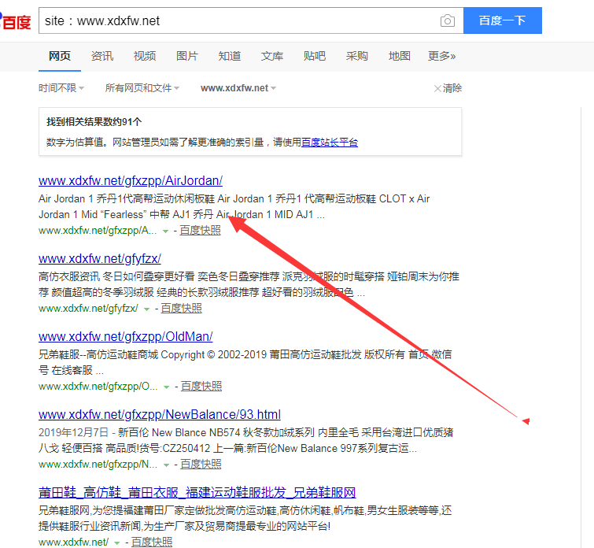Expand the green arrow beside www.xdxfw.net/ homepage URL

click(x=117, y=543)
